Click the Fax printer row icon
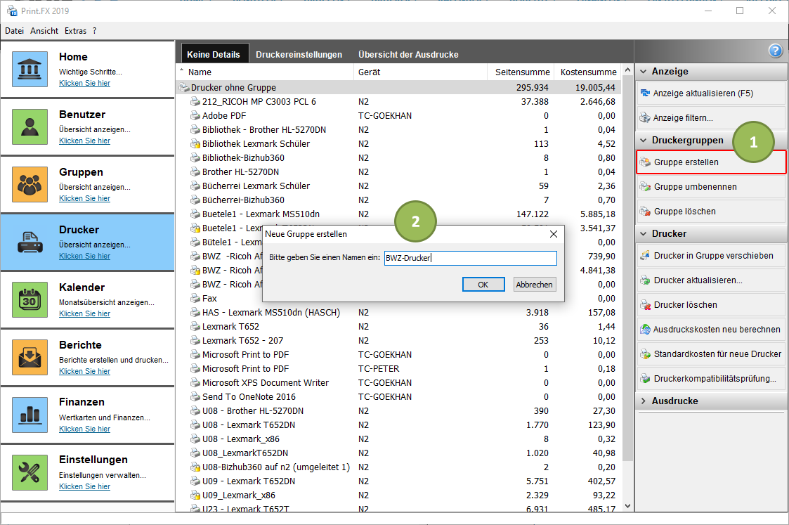The width and height of the screenshot is (789, 525). [195, 299]
